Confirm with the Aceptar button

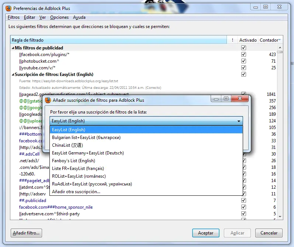click(206, 233)
